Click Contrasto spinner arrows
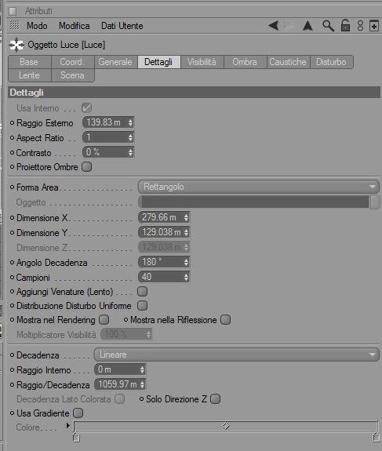 coord(130,152)
